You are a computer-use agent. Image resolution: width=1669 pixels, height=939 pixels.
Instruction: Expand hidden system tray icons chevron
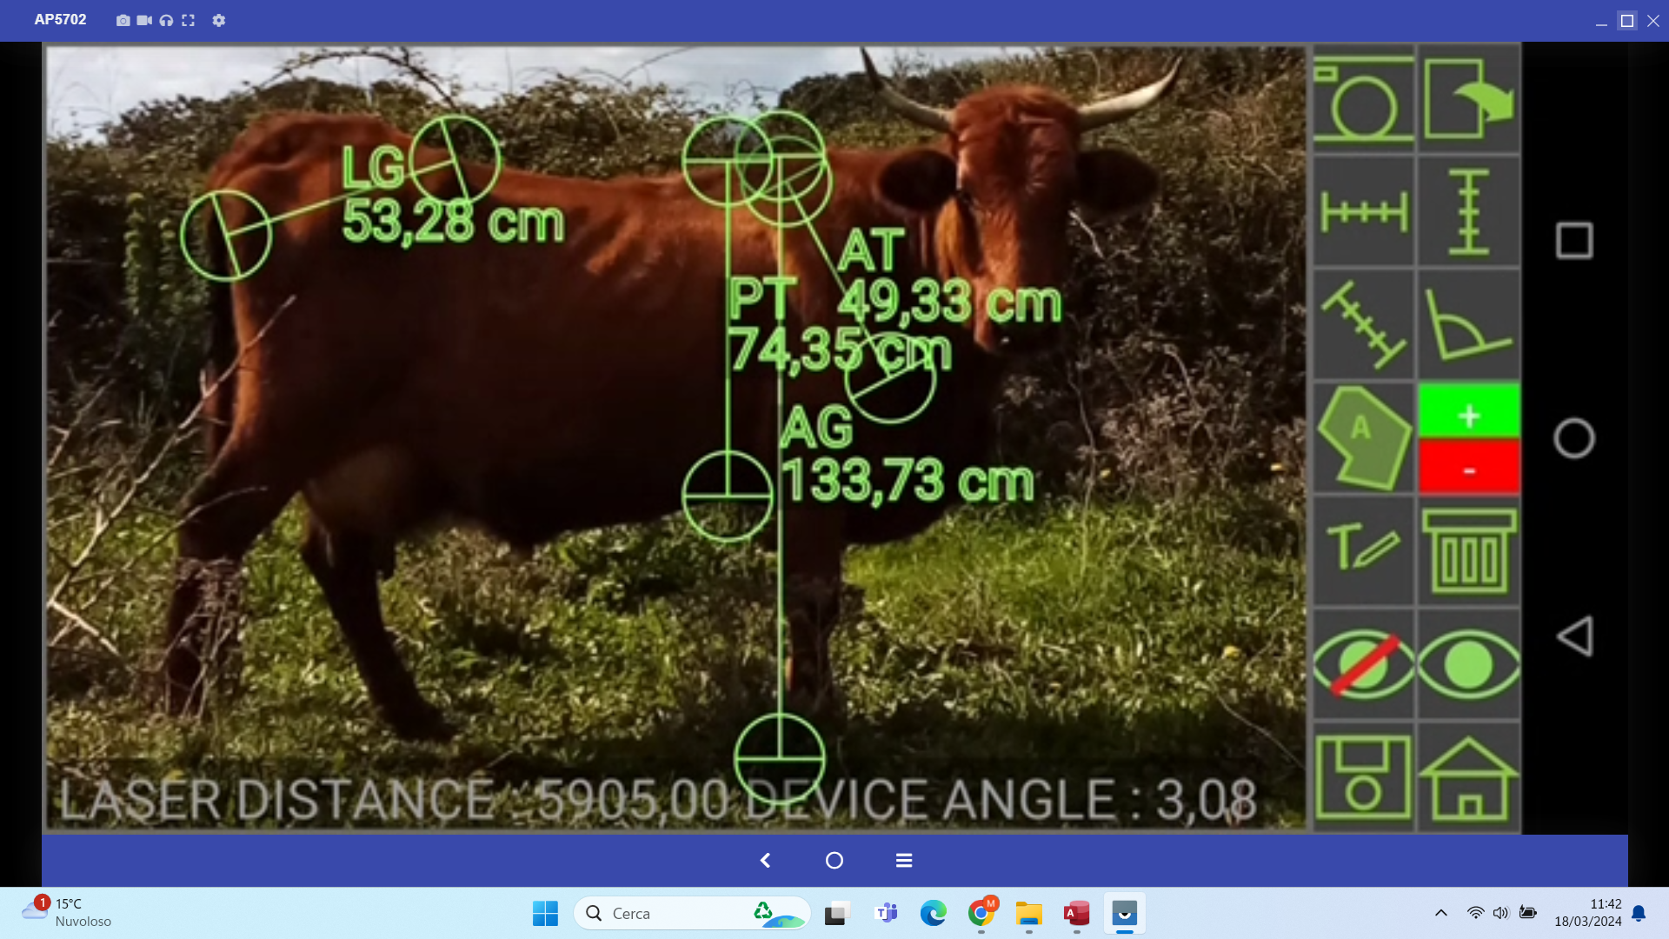click(x=1440, y=913)
